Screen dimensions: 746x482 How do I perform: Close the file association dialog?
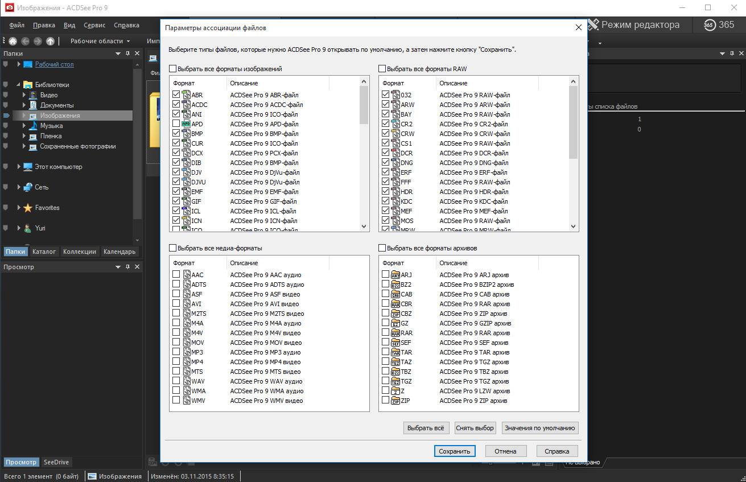click(578, 27)
